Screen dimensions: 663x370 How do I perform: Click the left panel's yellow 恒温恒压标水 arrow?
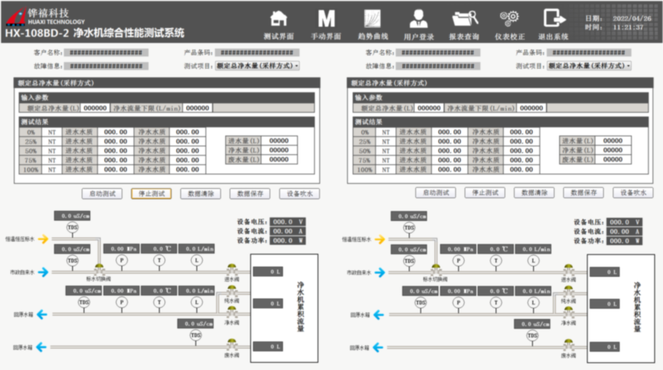pos(42,239)
